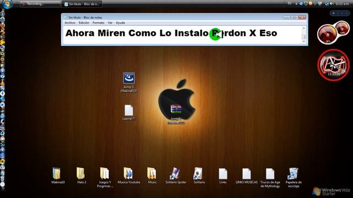Switch to Sin título - Bloc de notas taskbar button

[82, 4]
